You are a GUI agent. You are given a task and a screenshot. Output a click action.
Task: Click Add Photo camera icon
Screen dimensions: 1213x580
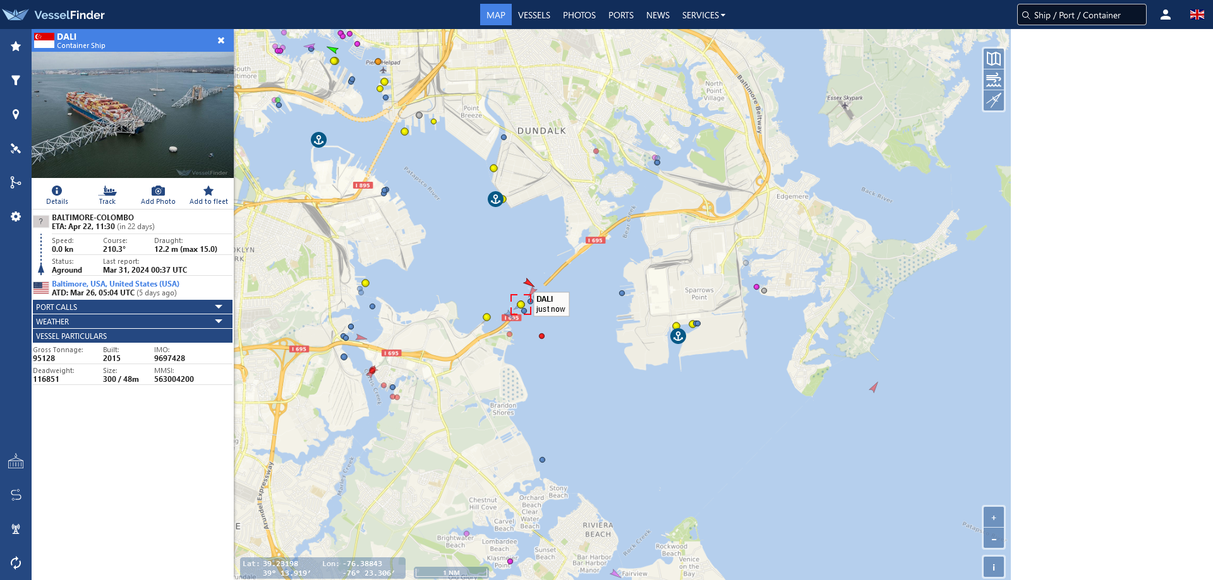coord(158,195)
